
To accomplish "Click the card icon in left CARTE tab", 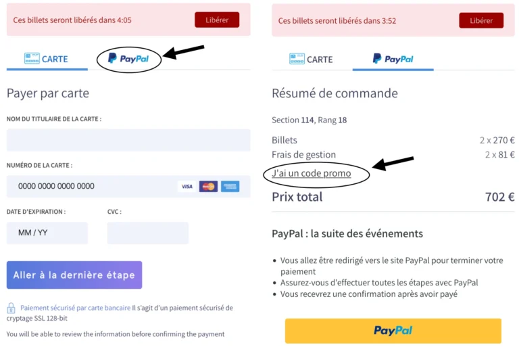I will tap(32, 58).
